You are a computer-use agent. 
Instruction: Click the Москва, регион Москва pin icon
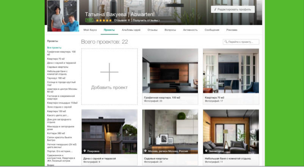pyautogui.click(x=146, y=151)
